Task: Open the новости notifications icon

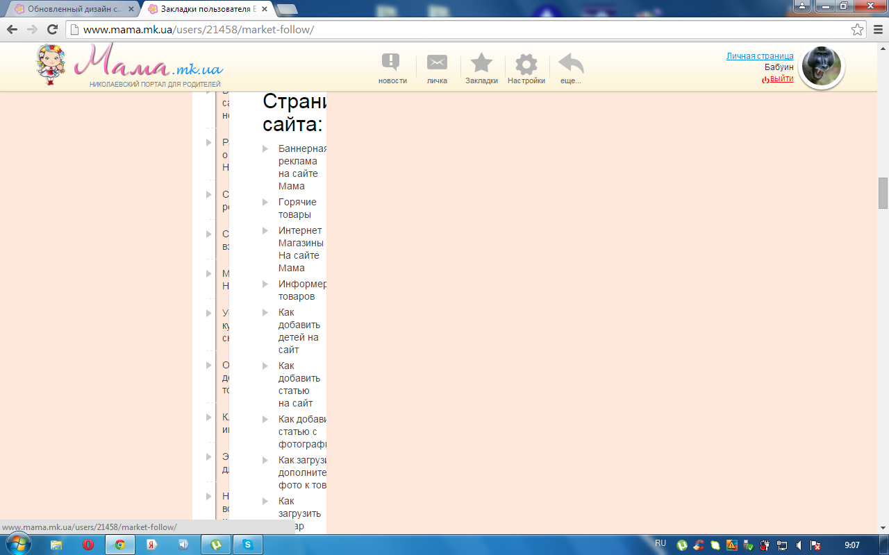Action: click(392, 64)
